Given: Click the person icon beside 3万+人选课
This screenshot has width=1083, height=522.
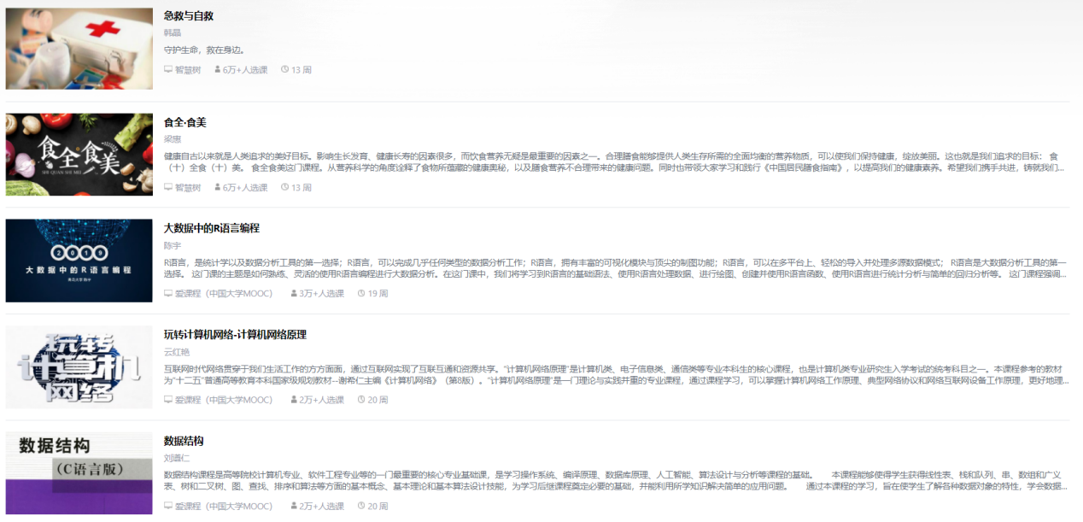Looking at the screenshot, I should coord(295,294).
